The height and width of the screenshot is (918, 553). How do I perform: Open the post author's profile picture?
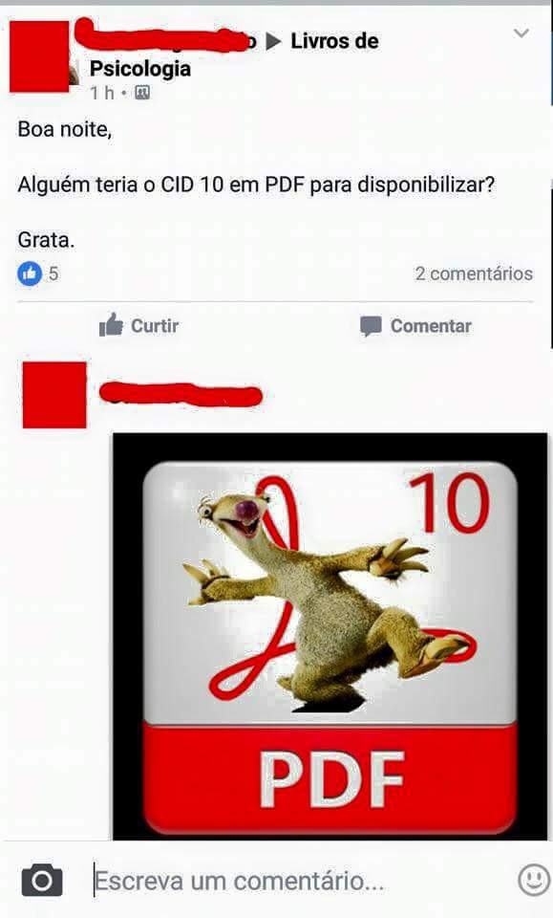[39, 56]
